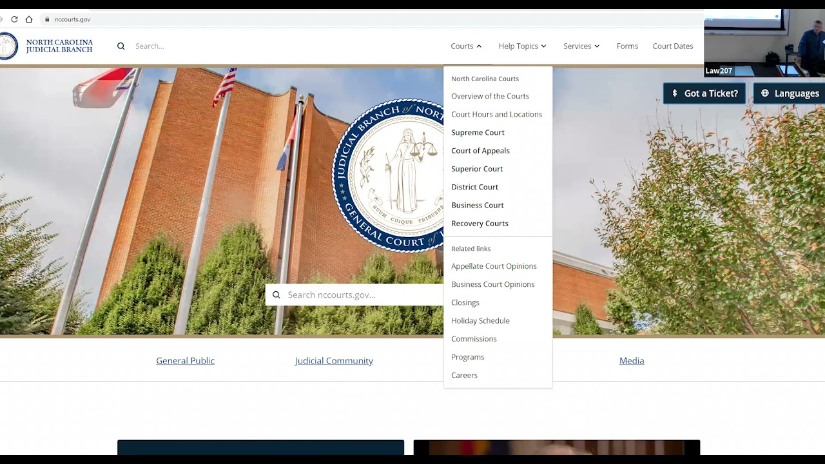The image size is (825, 464).
Task: Open Appellate Court Opinions link
Action: [x=494, y=266]
